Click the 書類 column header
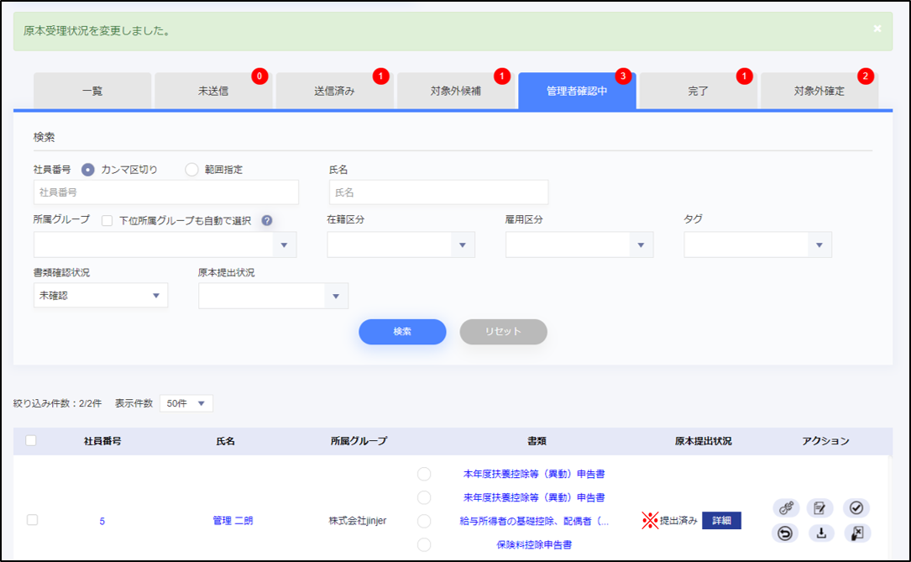911x562 pixels. 537,441
